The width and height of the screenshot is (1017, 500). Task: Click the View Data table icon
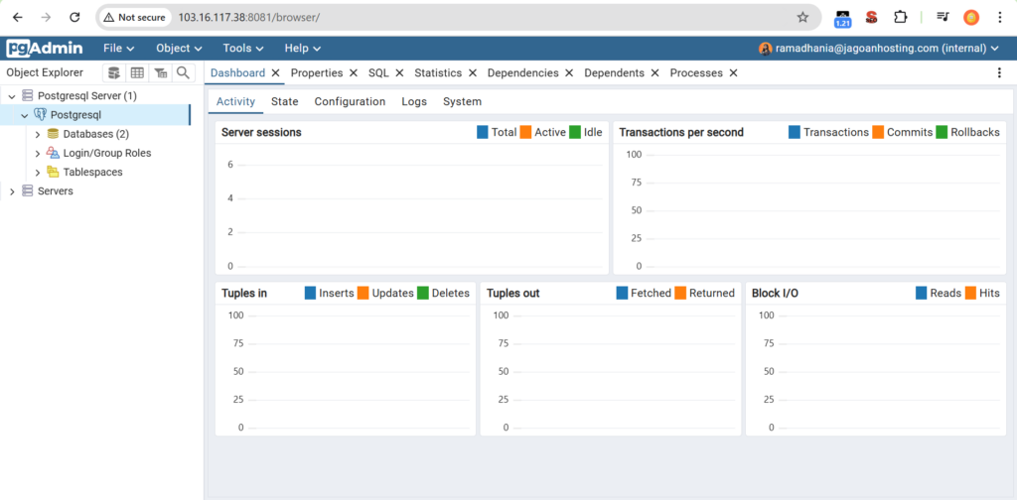[137, 72]
